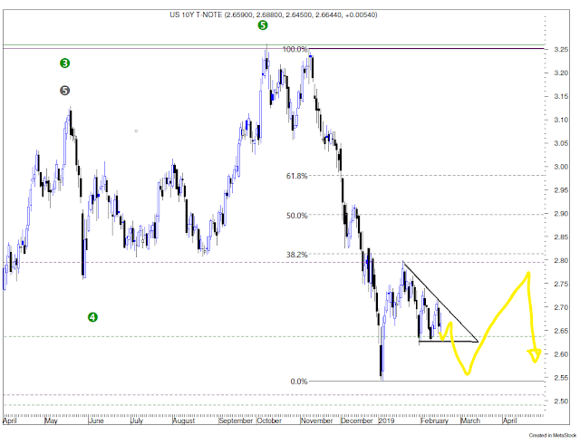The width and height of the screenshot is (580, 445).
Task: Click the February label on time axis
Action: coord(435,421)
